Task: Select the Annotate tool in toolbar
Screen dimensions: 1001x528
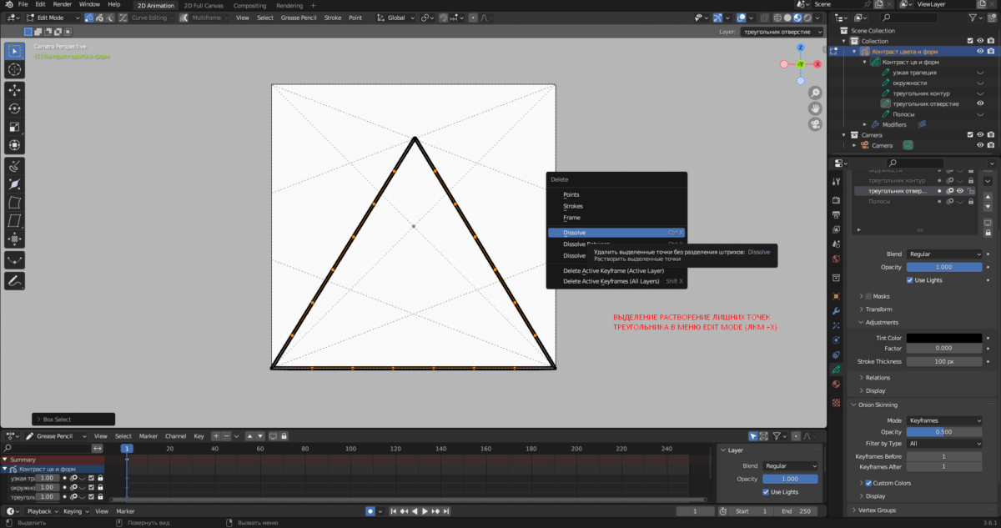Action: (x=15, y=281)
